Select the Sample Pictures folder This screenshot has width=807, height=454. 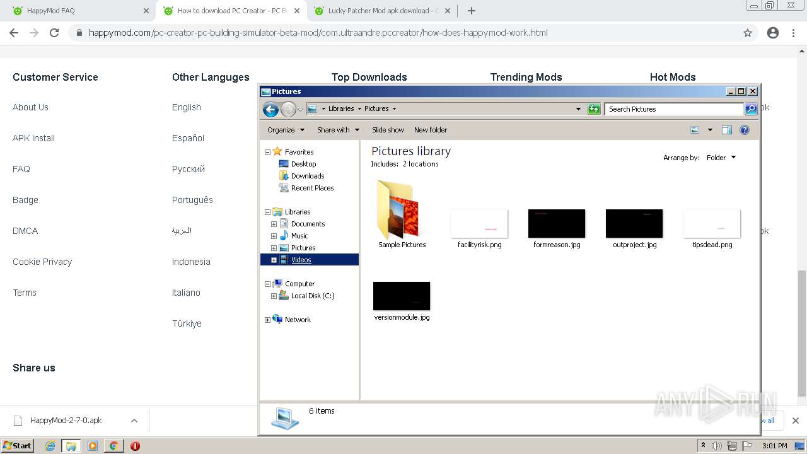[402, 214]
